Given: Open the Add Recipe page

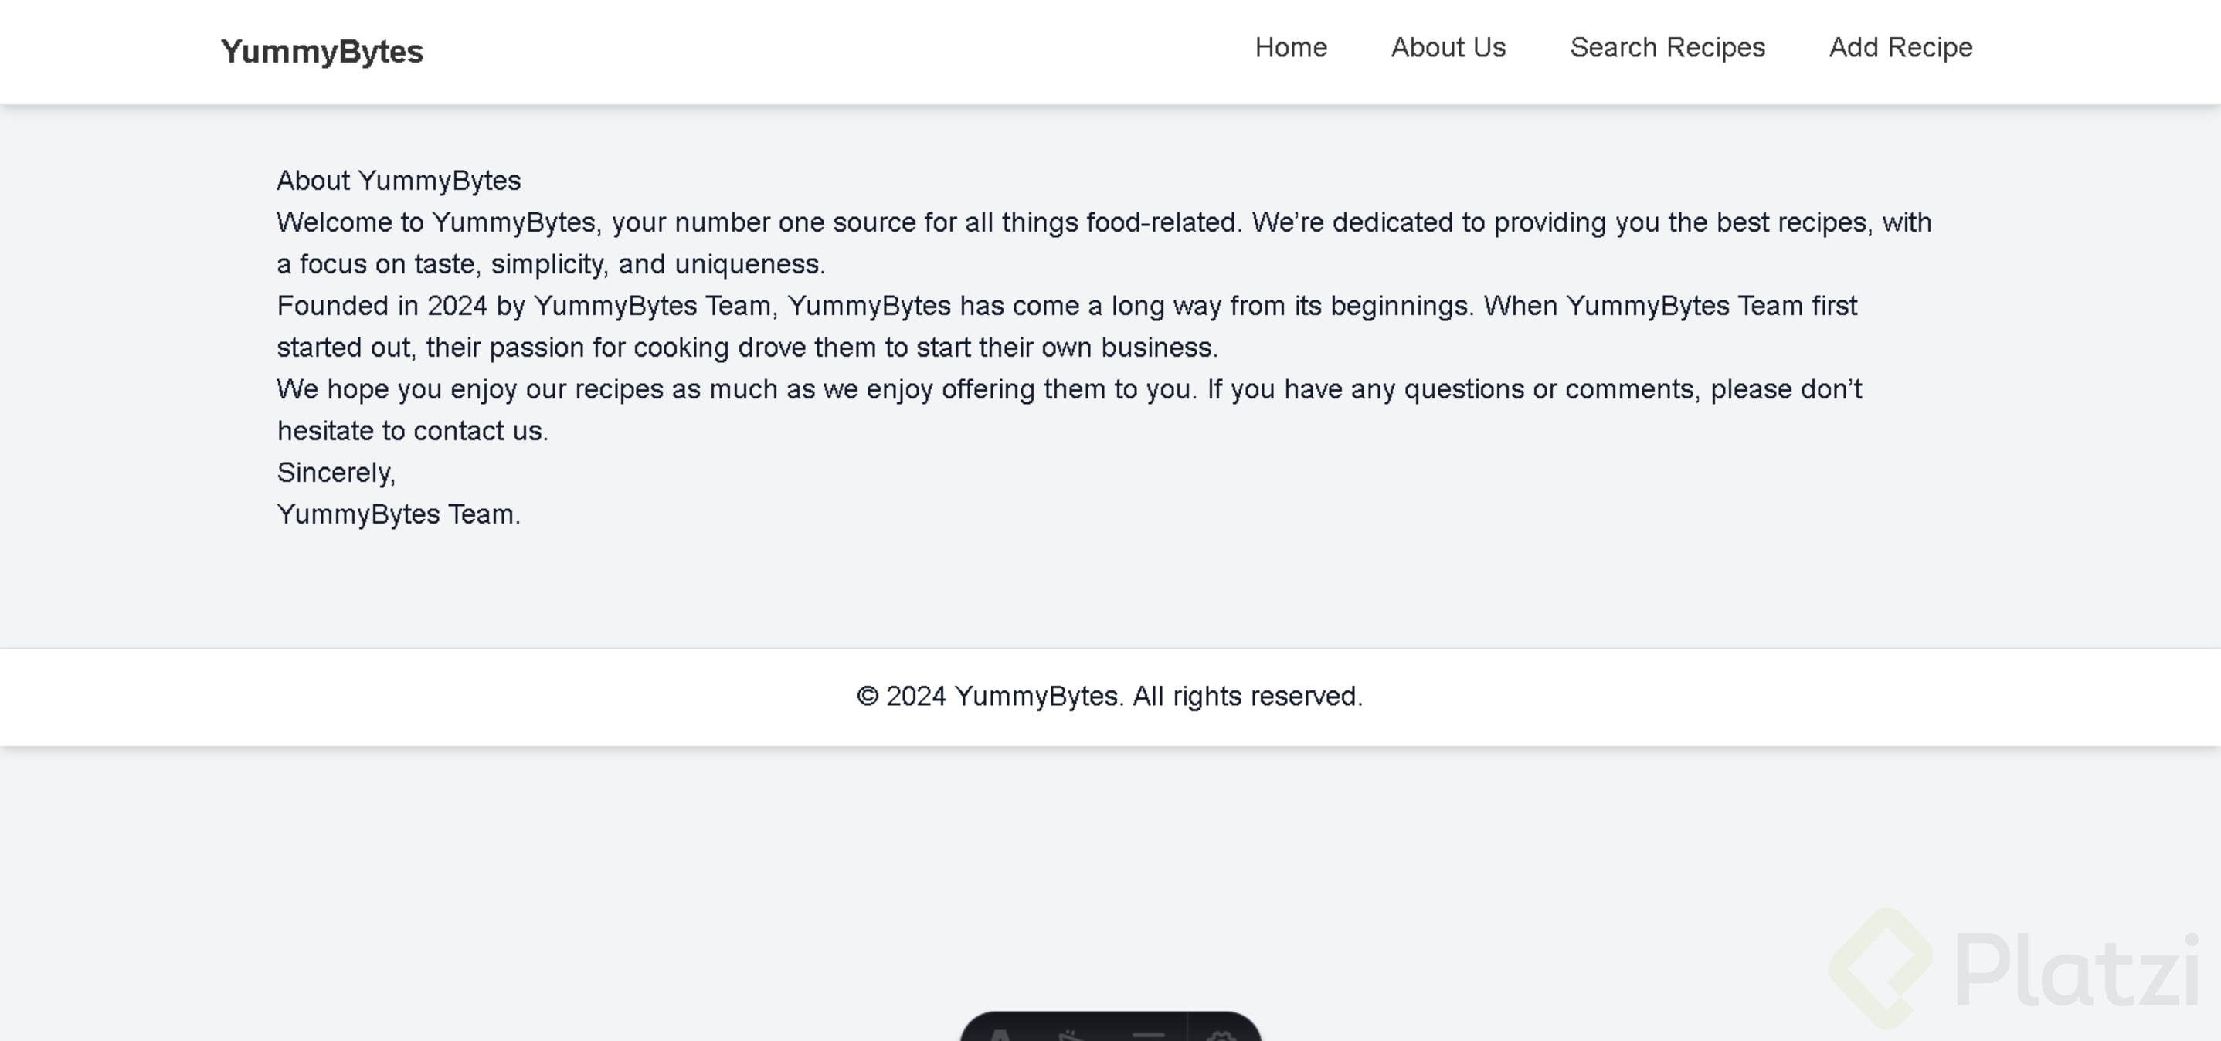Looking at the screenshot, I should (1900, 47).
